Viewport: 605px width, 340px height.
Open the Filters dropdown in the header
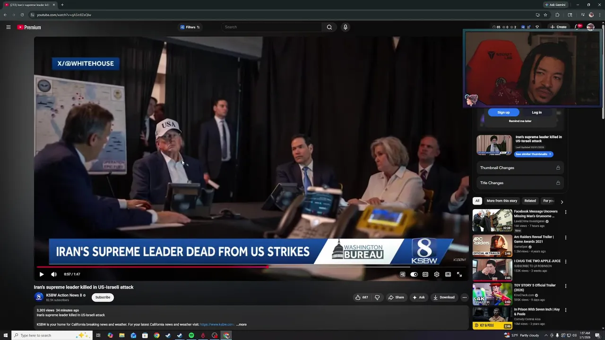click(x=190, y=27)
